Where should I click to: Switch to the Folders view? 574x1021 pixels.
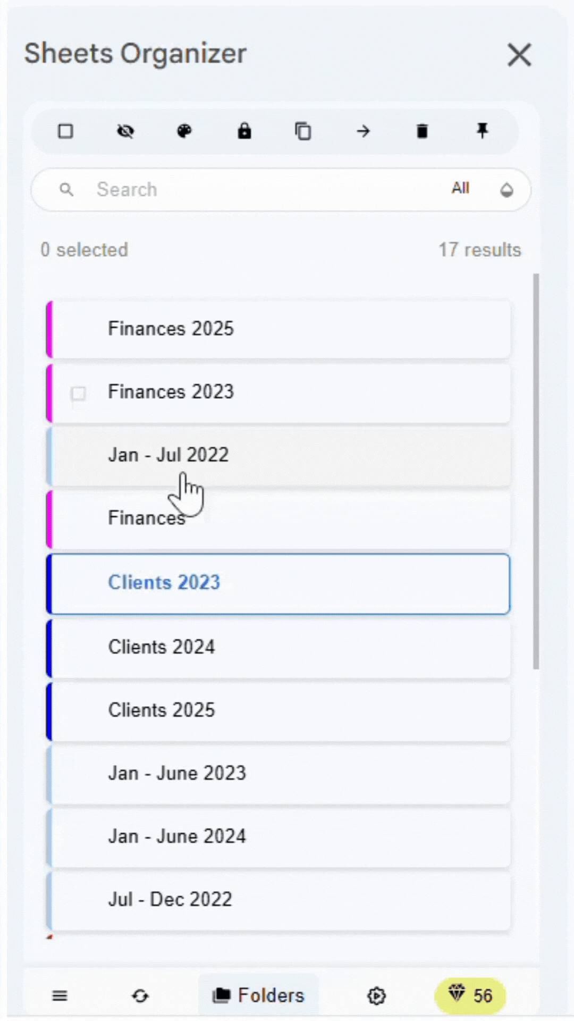pyautogui.click(x=258, y=995)
